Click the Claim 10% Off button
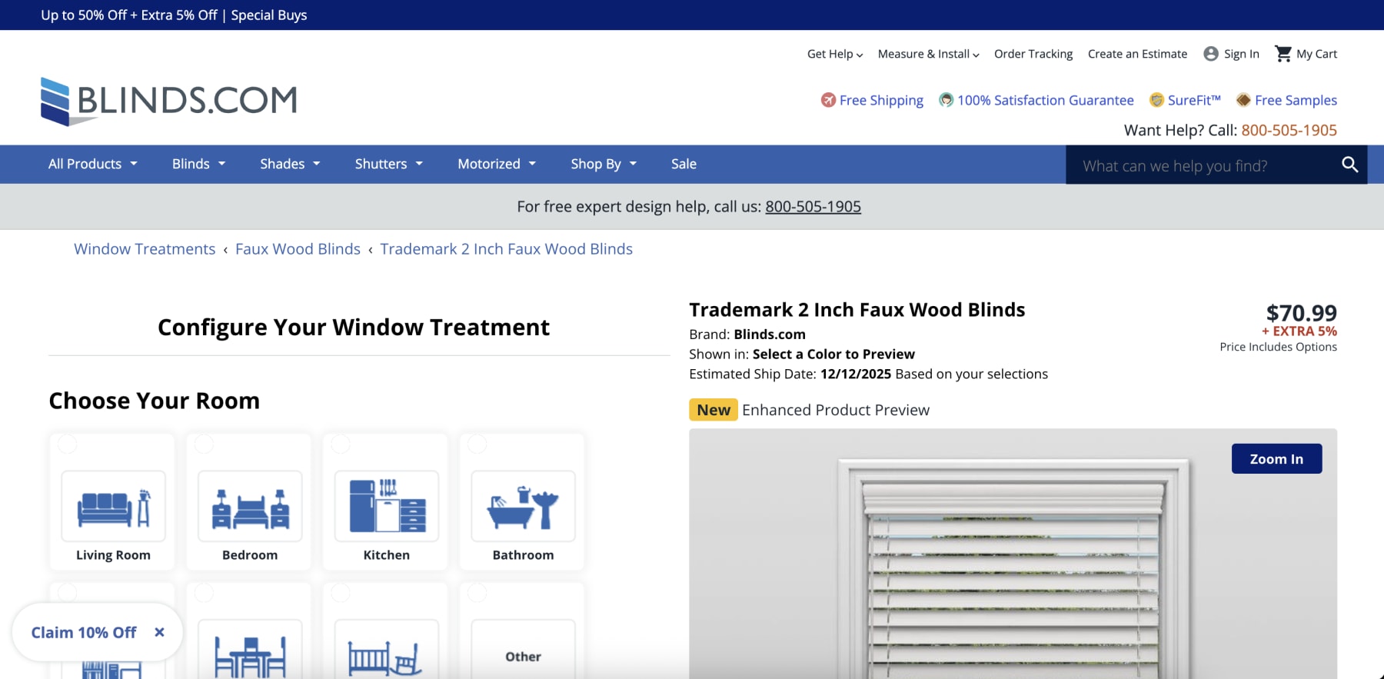The width and height of the screenshot is (1384, 679). (84, 632)
